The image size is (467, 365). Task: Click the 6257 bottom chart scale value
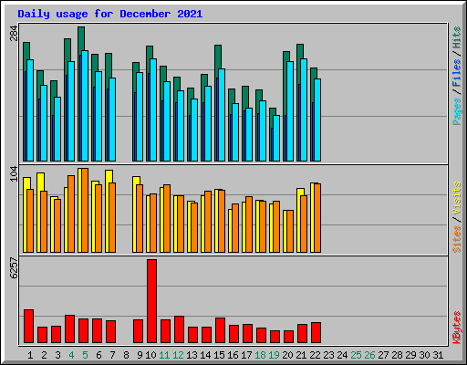pyautogui.click(x=14, y=268)
